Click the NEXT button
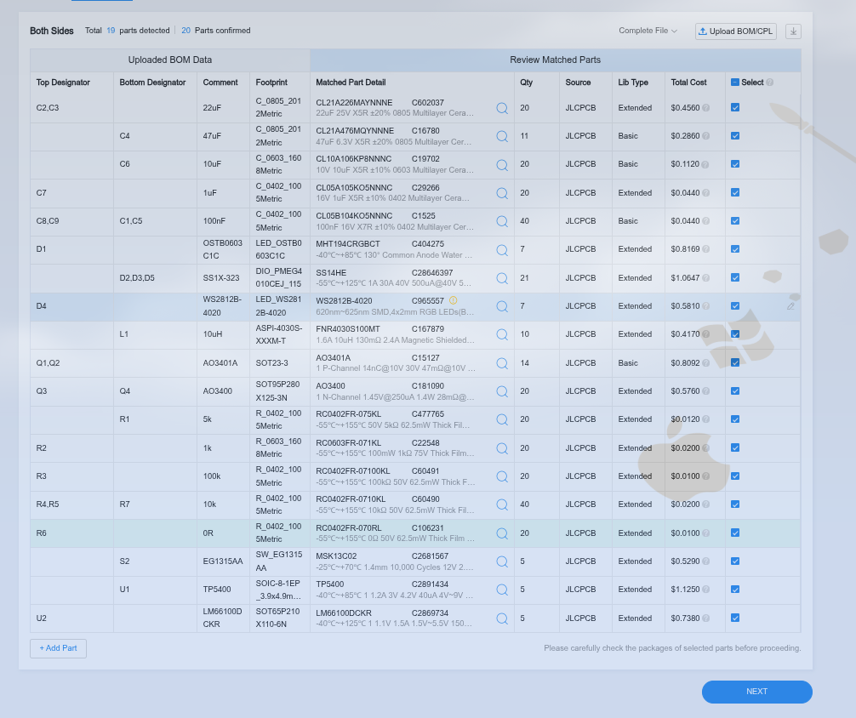Screen dimensions: 856x718 [756, 692]
